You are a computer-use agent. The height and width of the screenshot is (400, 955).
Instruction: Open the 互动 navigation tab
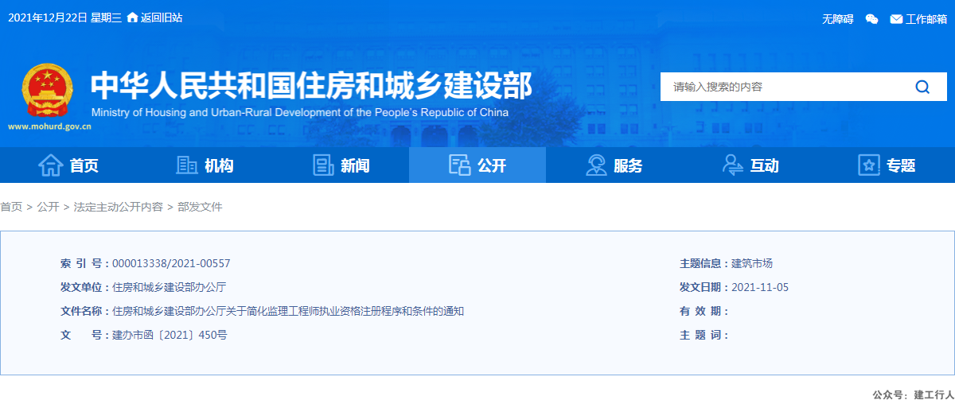pyautogui.click(x=750, y=165)
